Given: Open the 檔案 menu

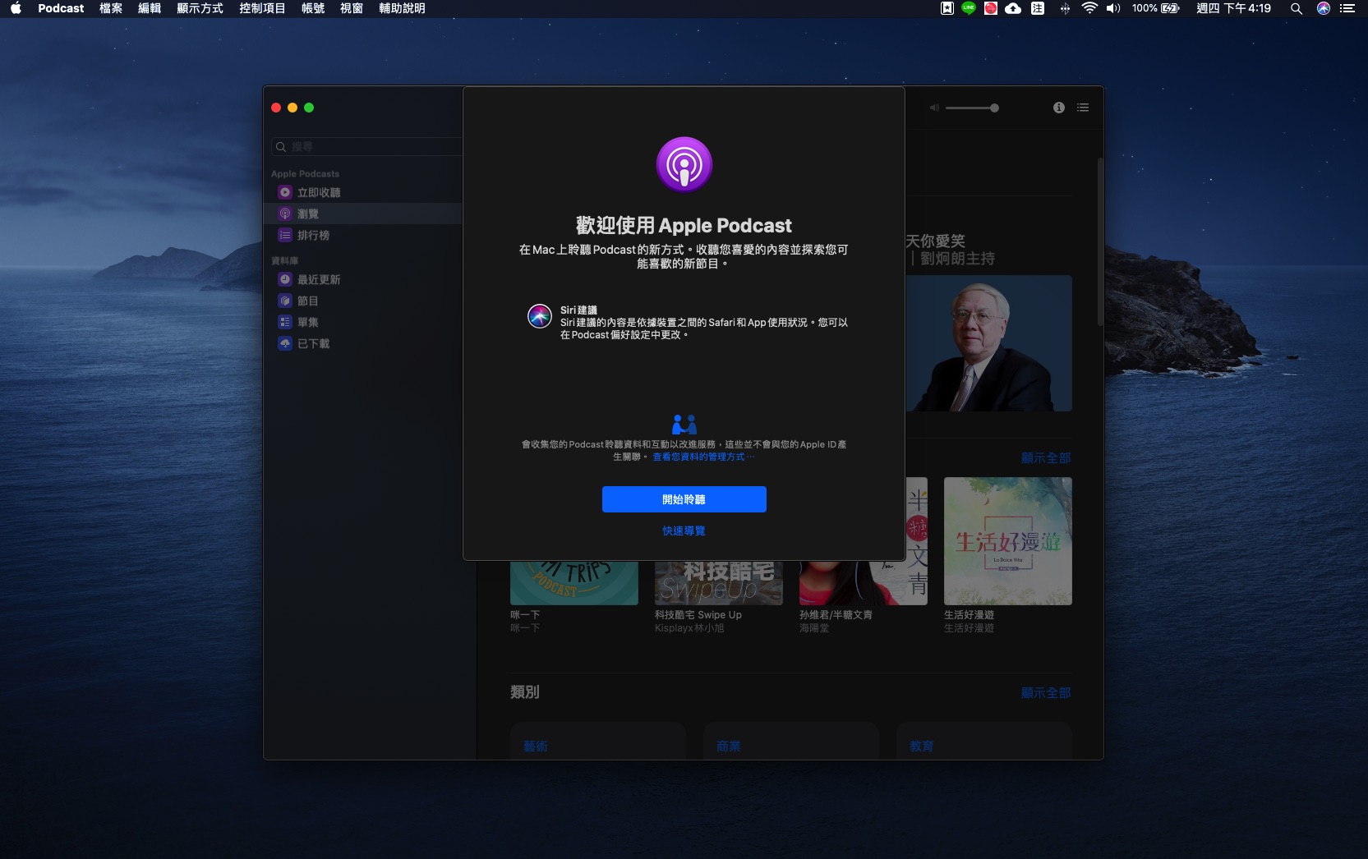Looking at the screenshot, I should (111, 8).
